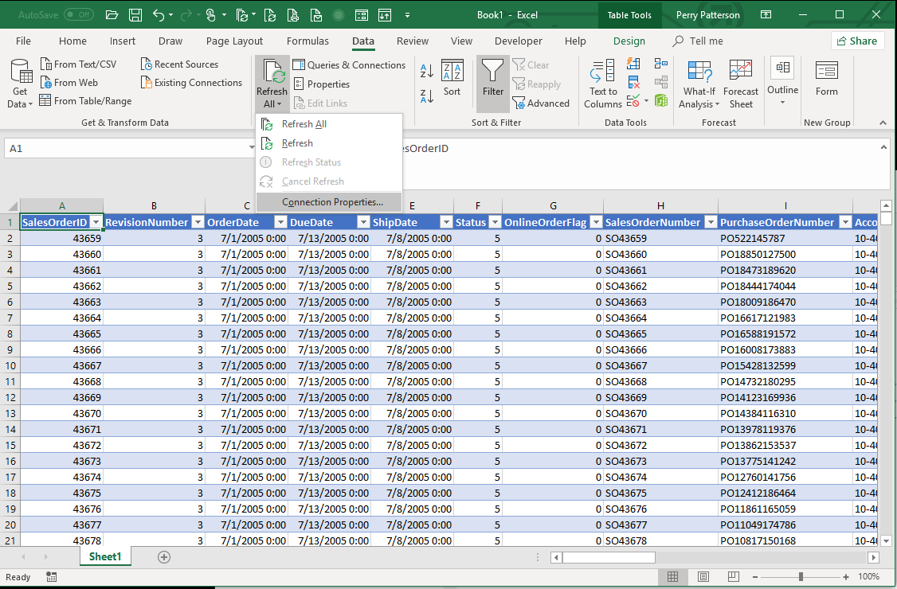This screenshot has width=897, height=589.
Task: Choose Connection Properties from the menu
Action: pos(332,202)
